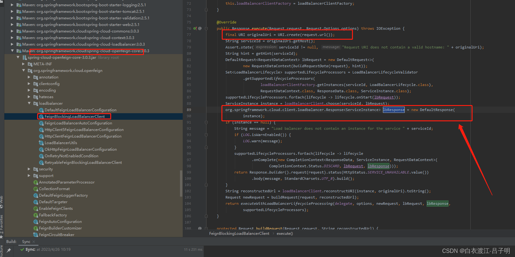
Task: Open the HttpClientFeignLoadBalancerConfiguration class
Action: [83, 136]
